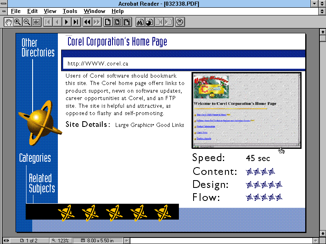
Task: Click the Design: label
Action: coord(210,185)
